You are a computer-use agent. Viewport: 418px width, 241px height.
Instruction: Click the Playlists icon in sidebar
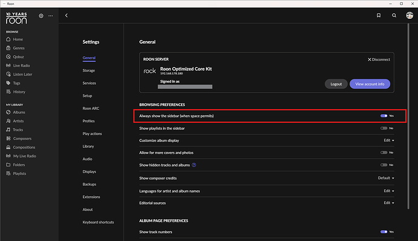[8, 174]
